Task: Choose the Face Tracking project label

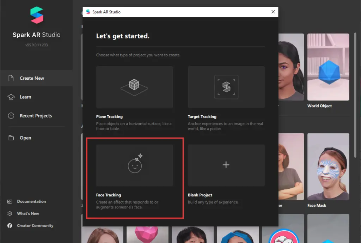Action: (x=109, y=195)
